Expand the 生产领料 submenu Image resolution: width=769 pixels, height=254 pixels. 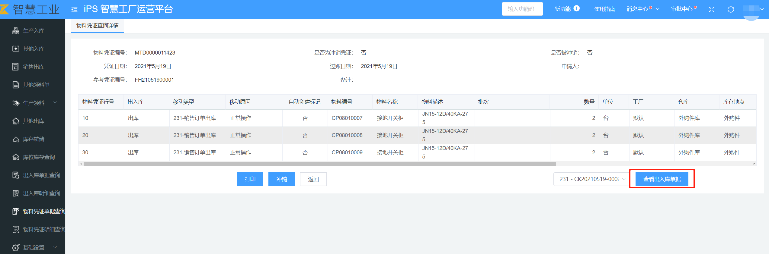click(x=55, y=103)
